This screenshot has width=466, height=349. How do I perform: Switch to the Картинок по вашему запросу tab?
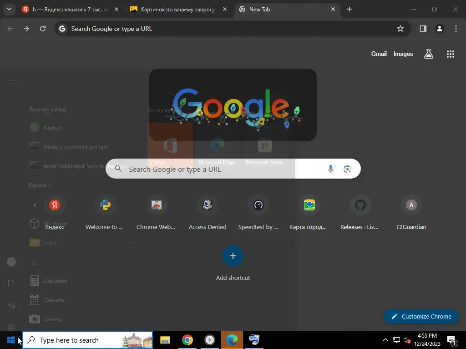[x=178, y=10]
